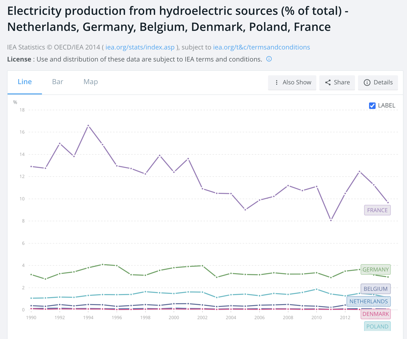Select the GERMANY series label
The height and width of the screenshot is (339, 407).
pyautogui.click(x=376, y=269)
